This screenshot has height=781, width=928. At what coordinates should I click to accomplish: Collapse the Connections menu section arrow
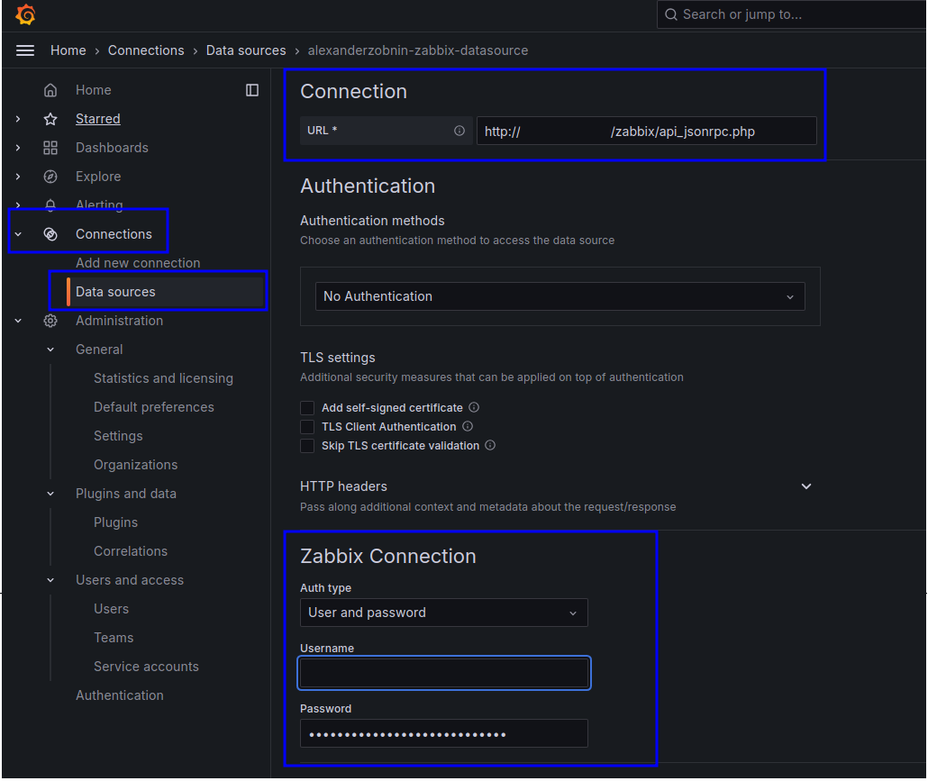point(18,234)
